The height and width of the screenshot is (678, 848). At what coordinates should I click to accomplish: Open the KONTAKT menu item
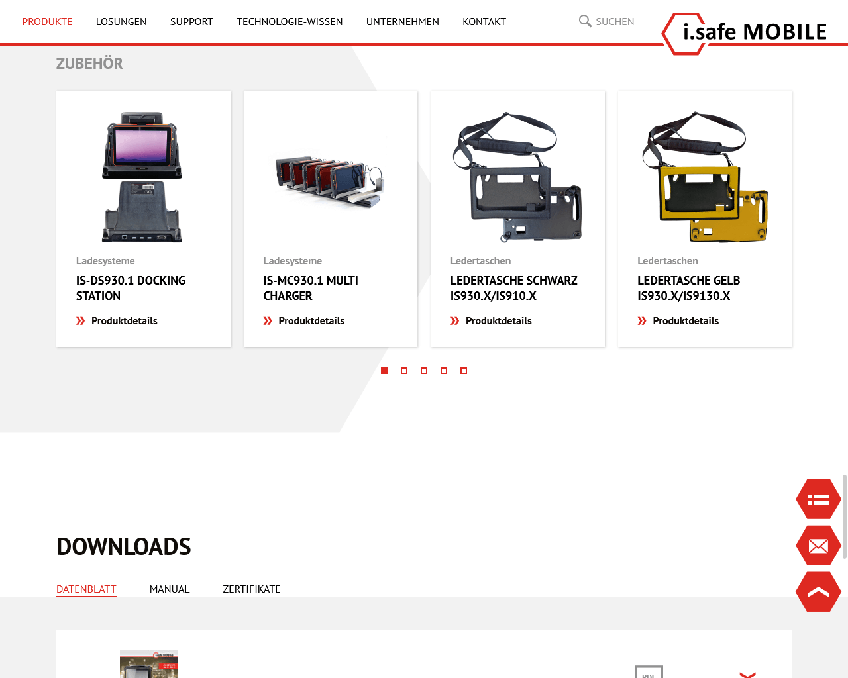tap(484, 22)
